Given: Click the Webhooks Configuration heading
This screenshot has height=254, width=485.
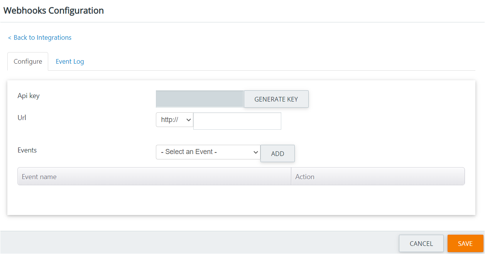Looking at the screenshot, I should 54,10.
